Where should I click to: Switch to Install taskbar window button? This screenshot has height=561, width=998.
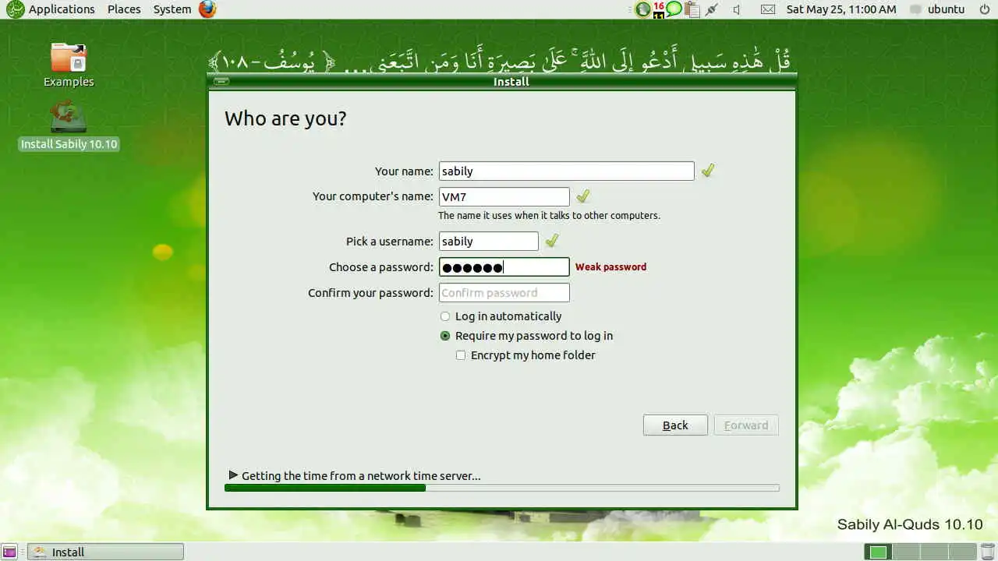tap(106, 552)
